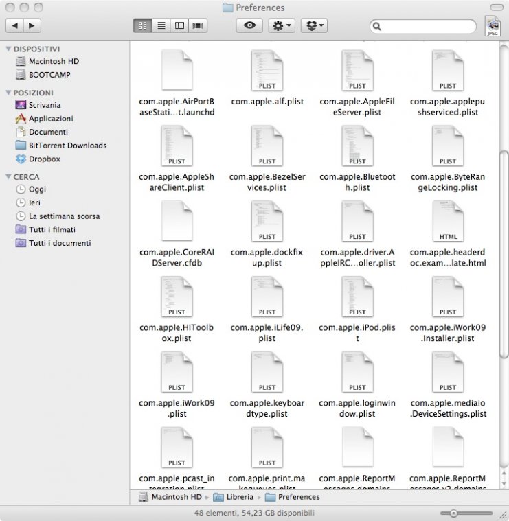Select com.apple.applepushserviced.plist file icon
Screen dimensions: 509x521
coord(448,70)
